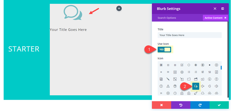The image size is (231, 111).
Task: Pick the info circle icon
Action: point(209,79)
